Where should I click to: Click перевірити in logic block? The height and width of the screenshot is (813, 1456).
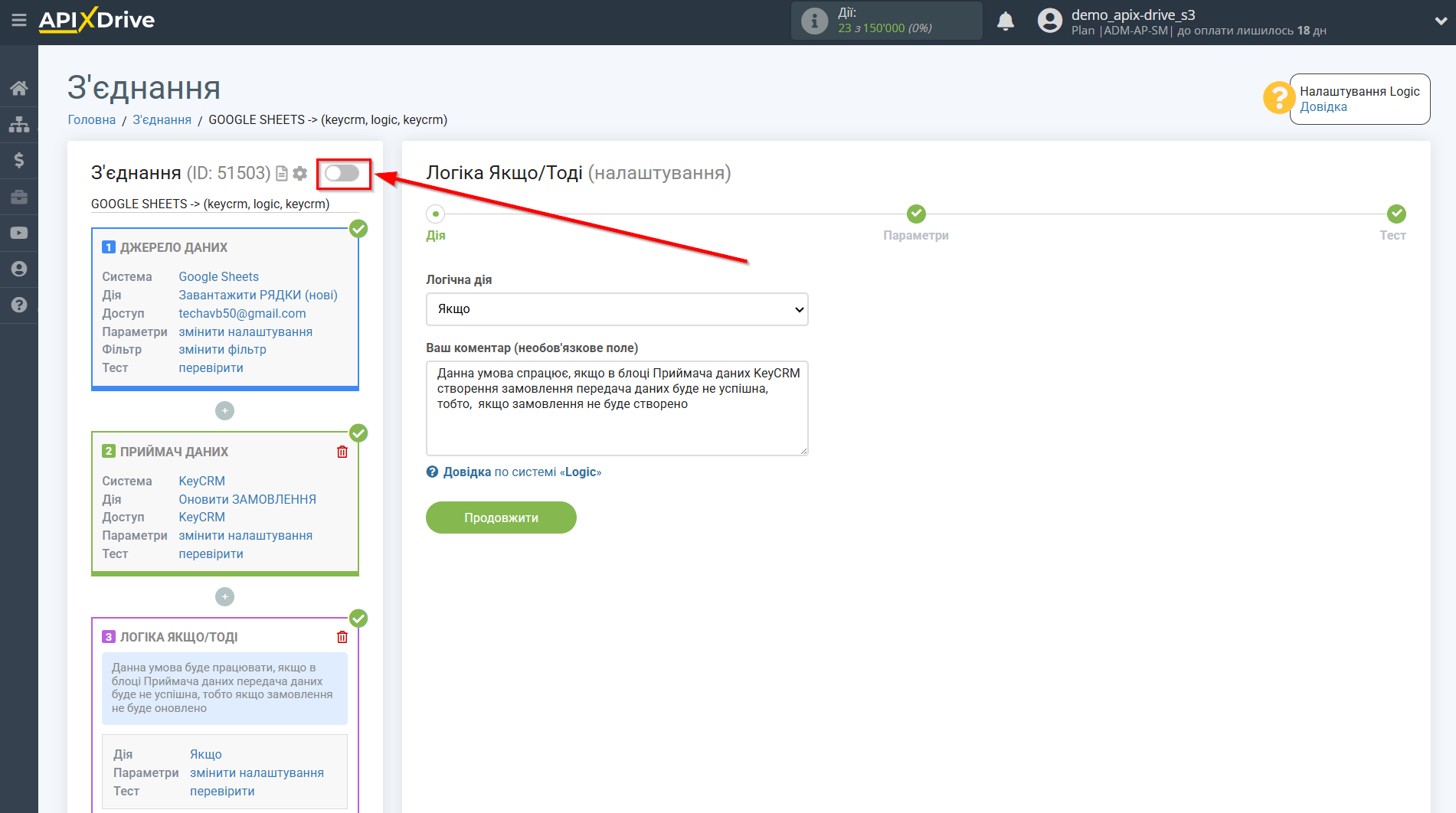pos(222,791)
